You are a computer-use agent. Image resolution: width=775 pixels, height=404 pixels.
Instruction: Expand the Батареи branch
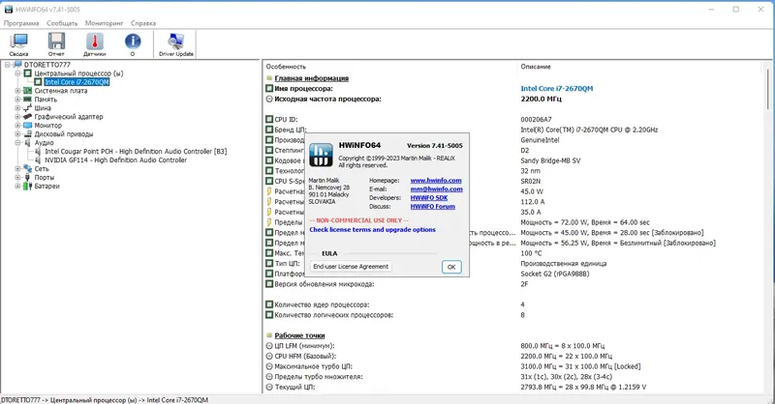pos(17,186)
